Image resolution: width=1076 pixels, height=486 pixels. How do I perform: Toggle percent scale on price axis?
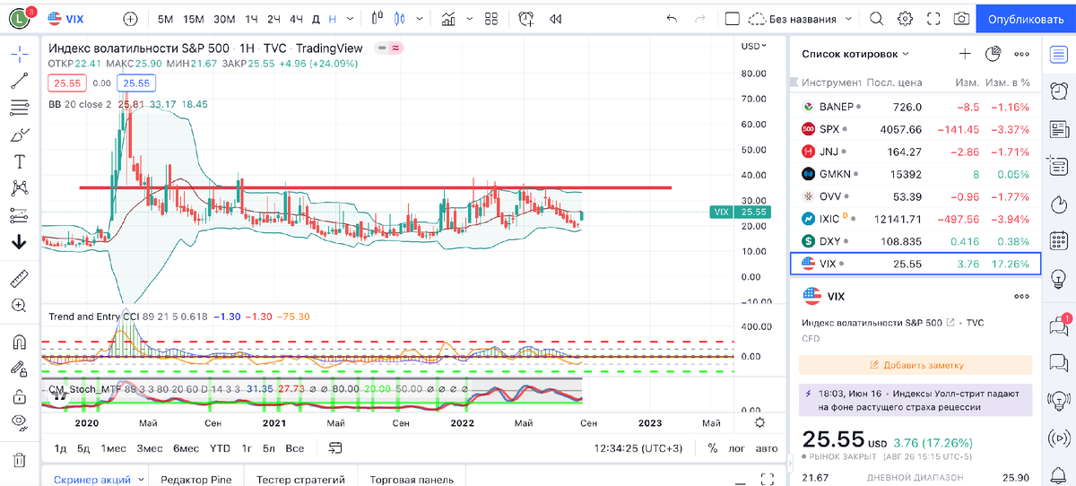point(712,448)
